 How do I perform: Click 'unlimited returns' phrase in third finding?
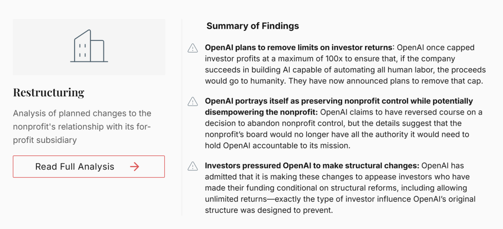(236, 199)
